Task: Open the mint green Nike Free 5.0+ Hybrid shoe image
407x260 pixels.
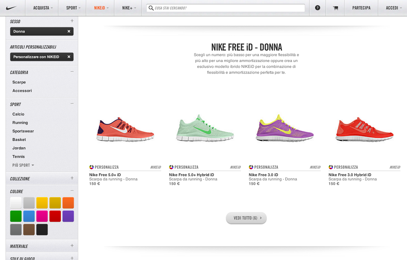Action: click(x=205, y=128)
